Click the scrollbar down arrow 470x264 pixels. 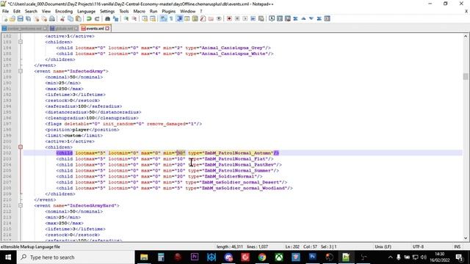coord(466,238)
